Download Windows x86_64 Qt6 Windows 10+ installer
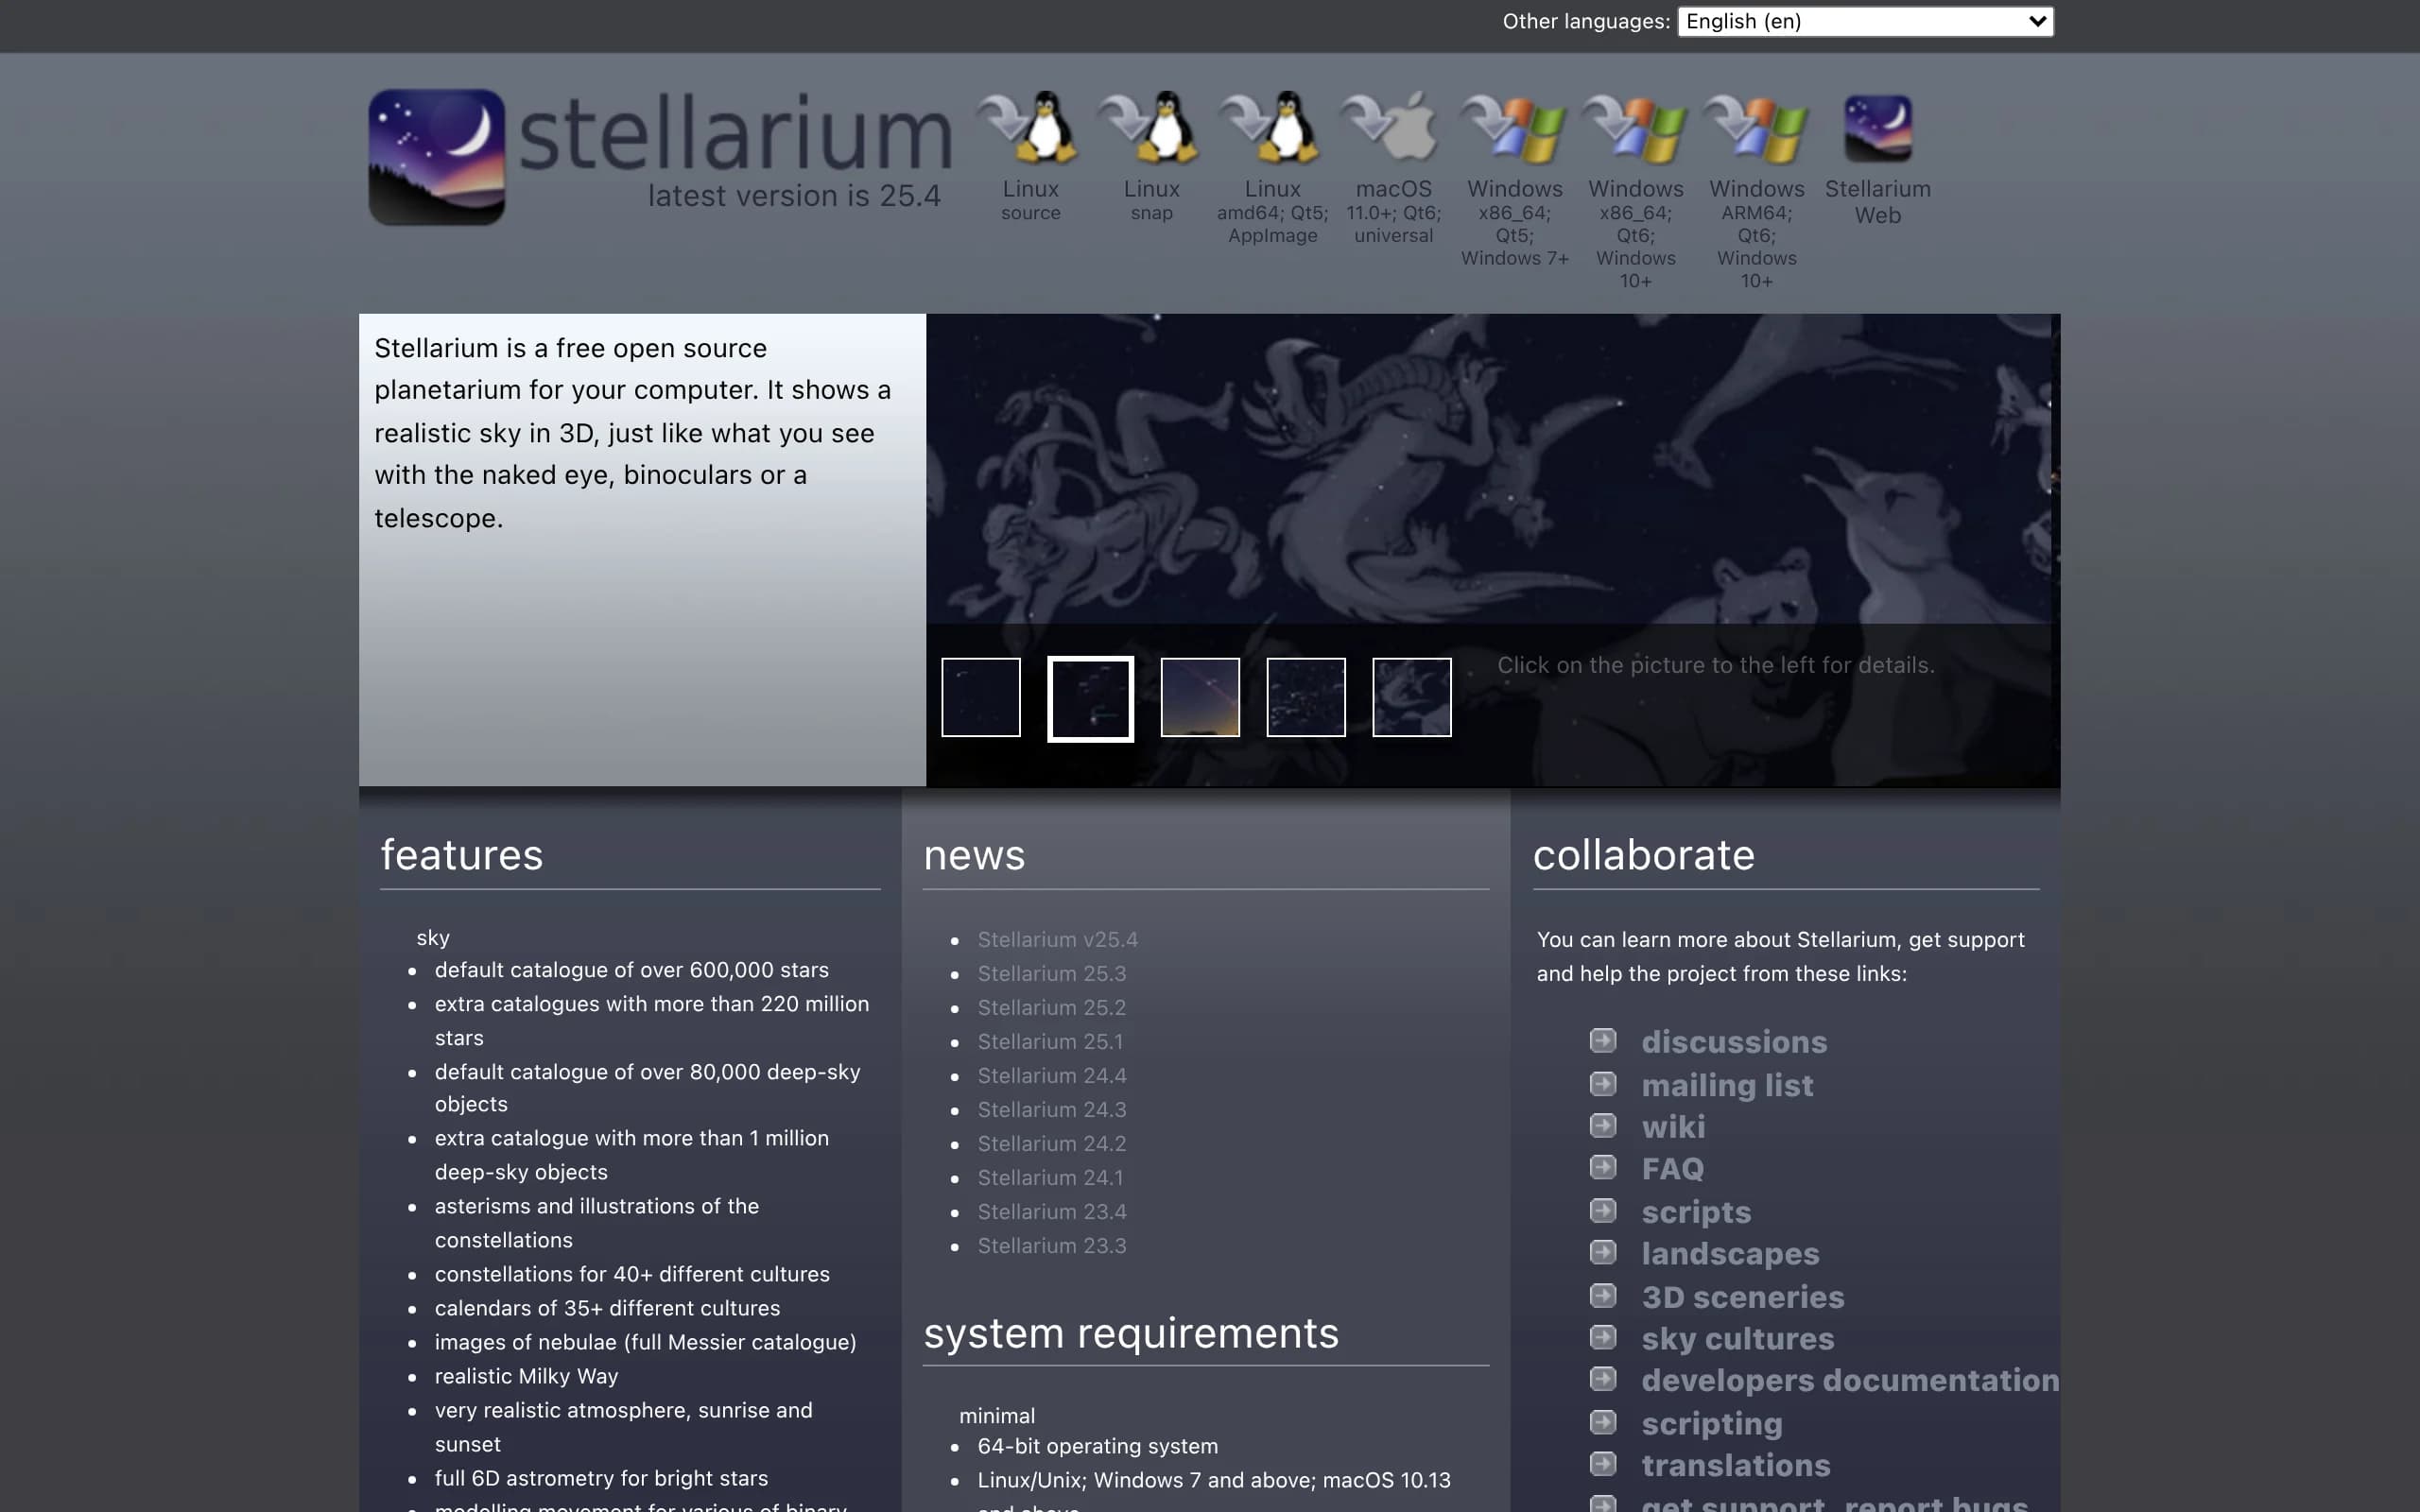The image size is (2420, 1512). [1635, 191]
